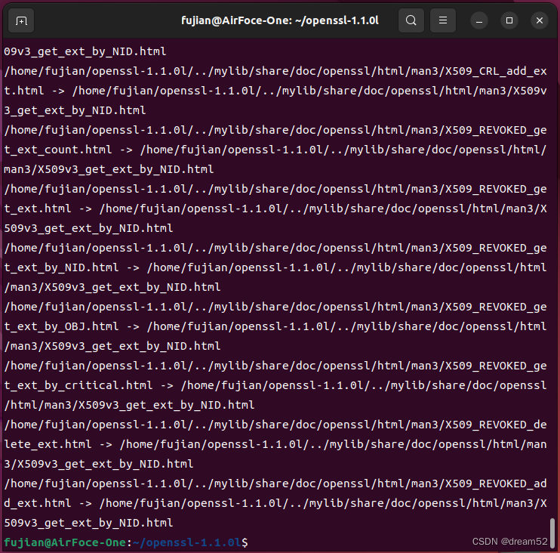560x553 pixels.
Task: Minimize the terminal window
Action: [x=479, y=20]
